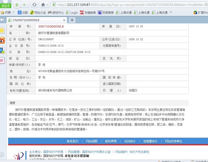Click the 联系我们 footer link

tap(73, 141)
